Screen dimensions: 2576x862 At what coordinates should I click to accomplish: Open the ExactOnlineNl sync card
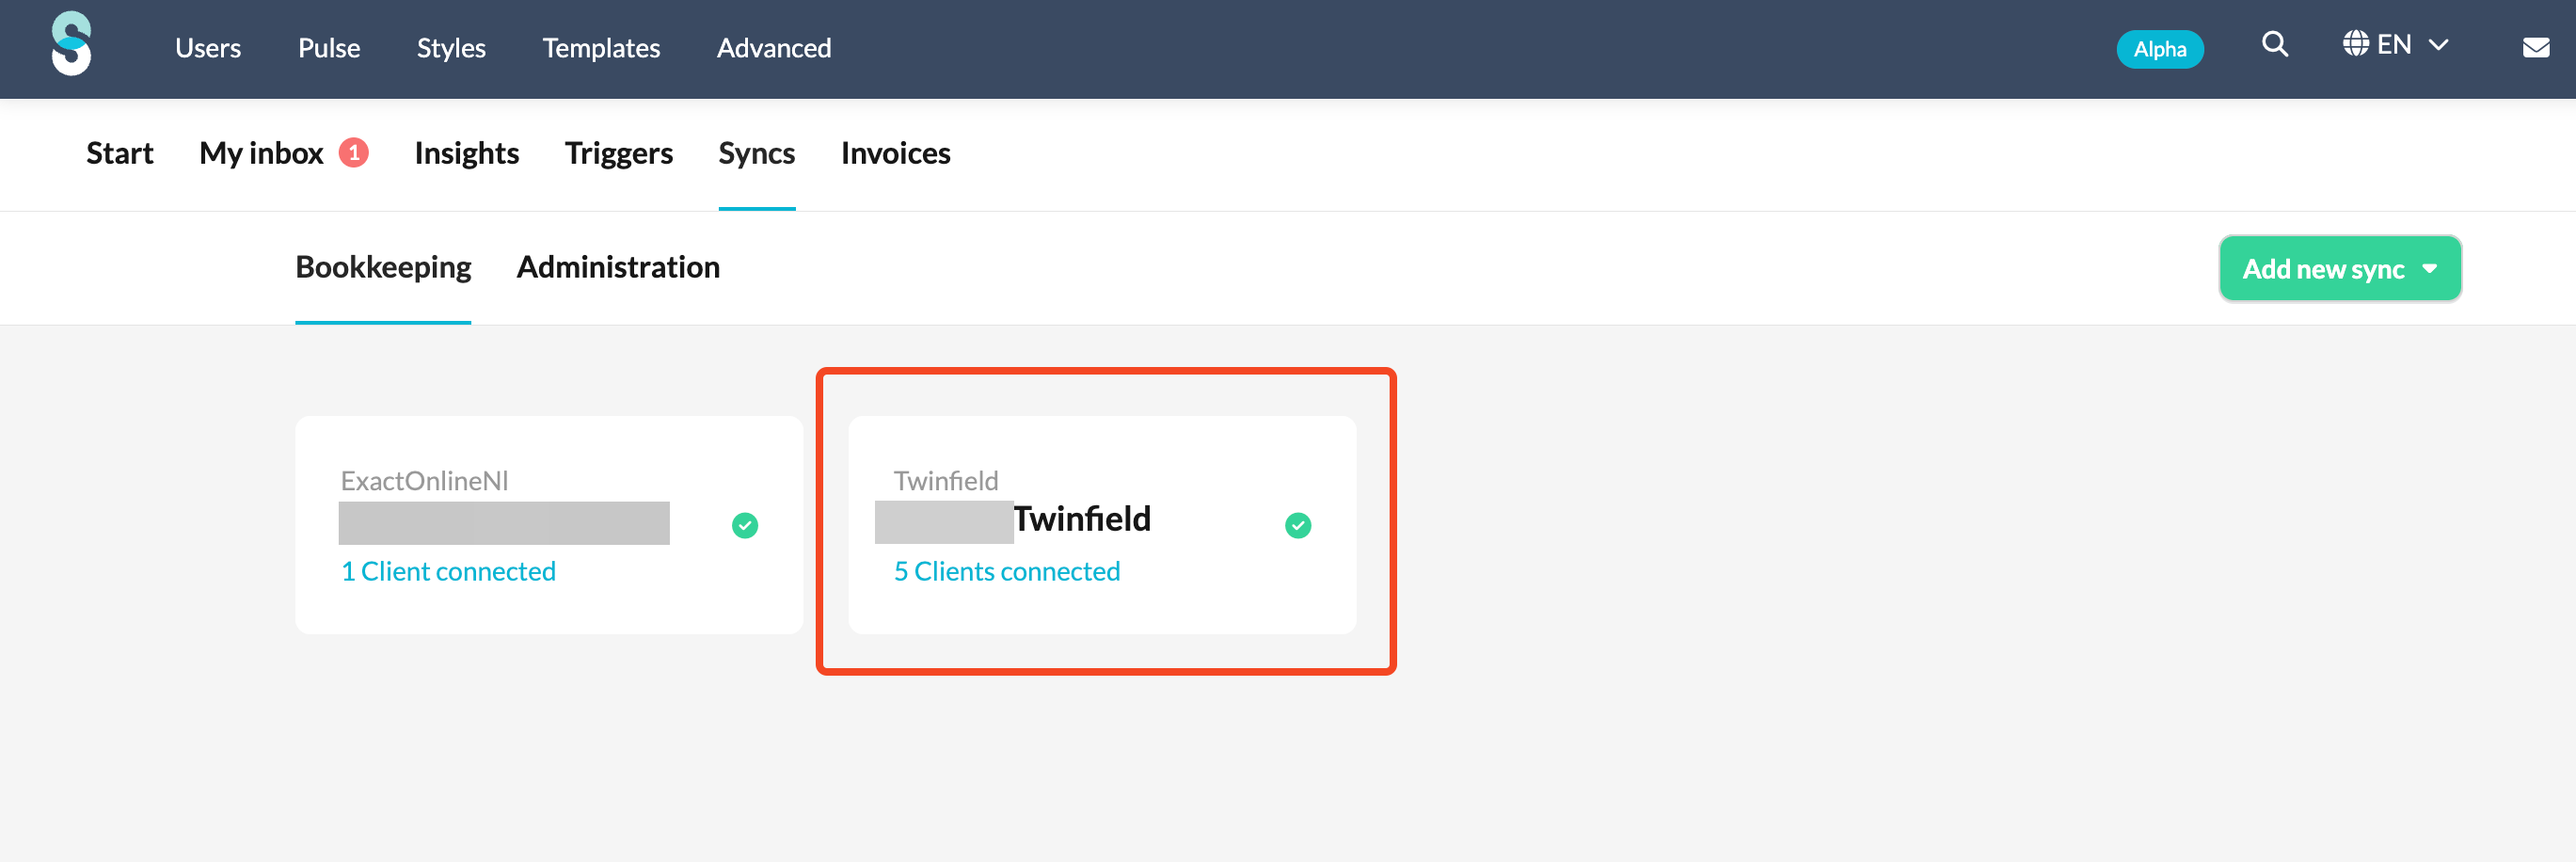click(x=549, y=525)
